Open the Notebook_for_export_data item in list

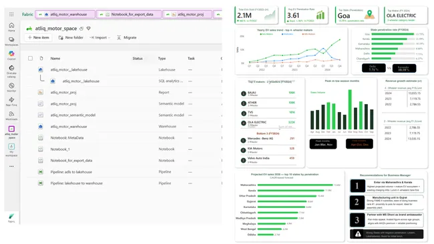pos(71,161)
